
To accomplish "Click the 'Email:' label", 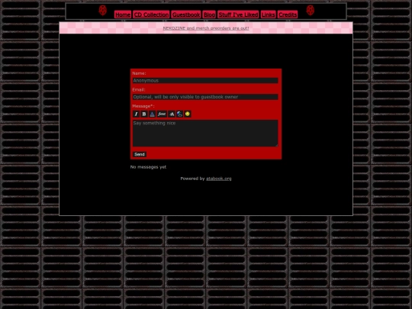I will pyautogui.click(x=139, y=89).
